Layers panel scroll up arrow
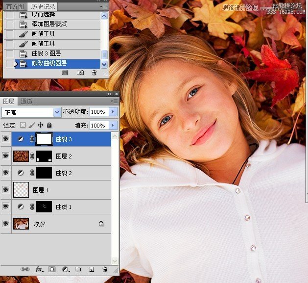The height and width of the screenshot is (283, 308). [x=115, y=136]
